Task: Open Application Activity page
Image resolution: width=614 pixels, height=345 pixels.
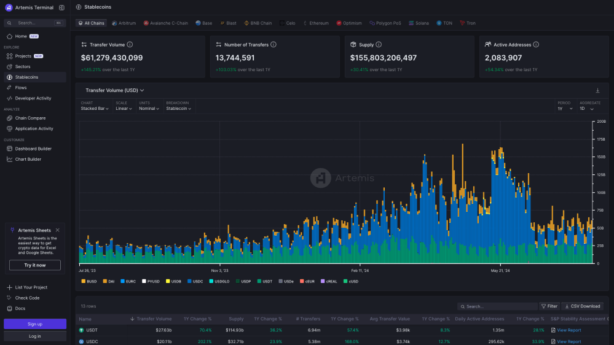Action: (35, 129)
